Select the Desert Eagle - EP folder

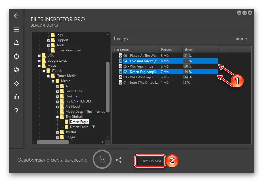tap(82, 127)
